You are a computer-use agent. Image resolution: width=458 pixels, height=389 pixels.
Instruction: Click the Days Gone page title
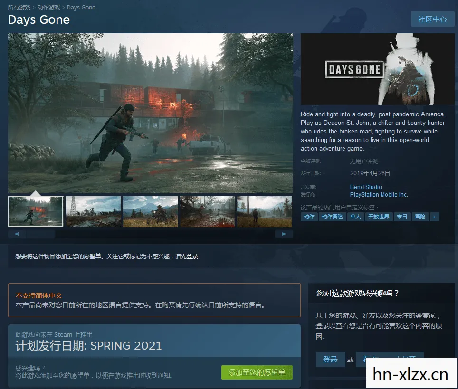point(39,19)
